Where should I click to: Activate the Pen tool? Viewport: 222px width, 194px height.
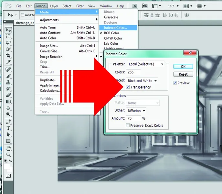click(8, 122)
